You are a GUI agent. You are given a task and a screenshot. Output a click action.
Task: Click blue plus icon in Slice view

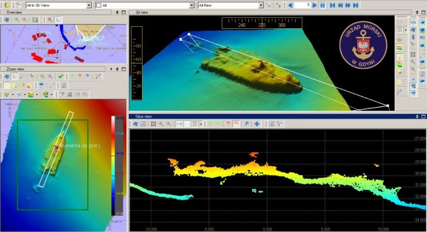[x=257, y=124]
